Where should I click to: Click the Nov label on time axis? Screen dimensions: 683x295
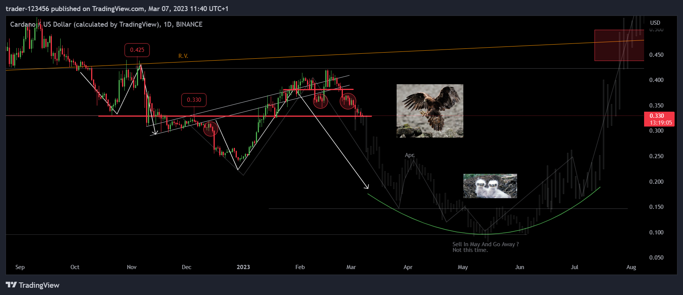tap(132, 267)
